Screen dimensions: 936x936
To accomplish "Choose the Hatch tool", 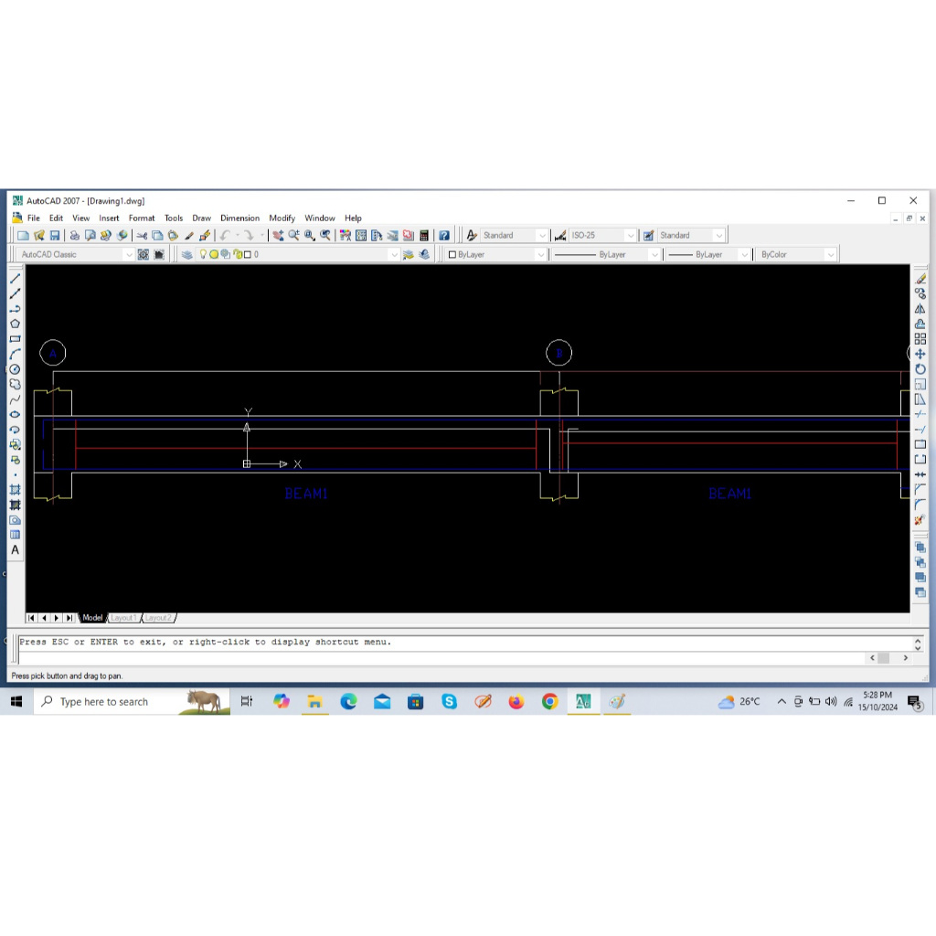I will 16,490.
